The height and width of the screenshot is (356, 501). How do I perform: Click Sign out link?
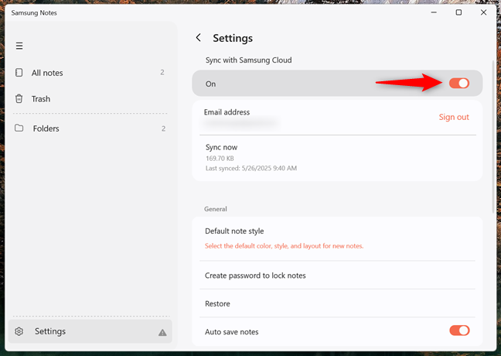tap(454, 117)
